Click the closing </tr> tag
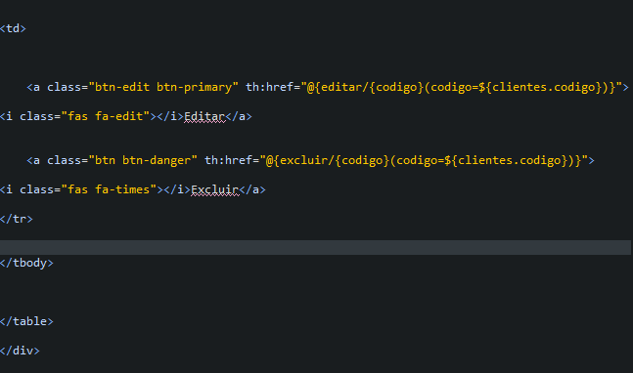The image size is (633, 373). point(17,219)
